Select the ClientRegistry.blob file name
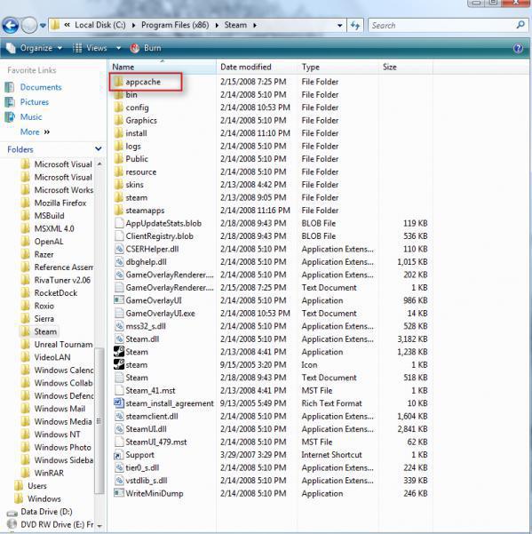Image resolution: width=532 pixels, height=534 pixels. pos(159,236)
